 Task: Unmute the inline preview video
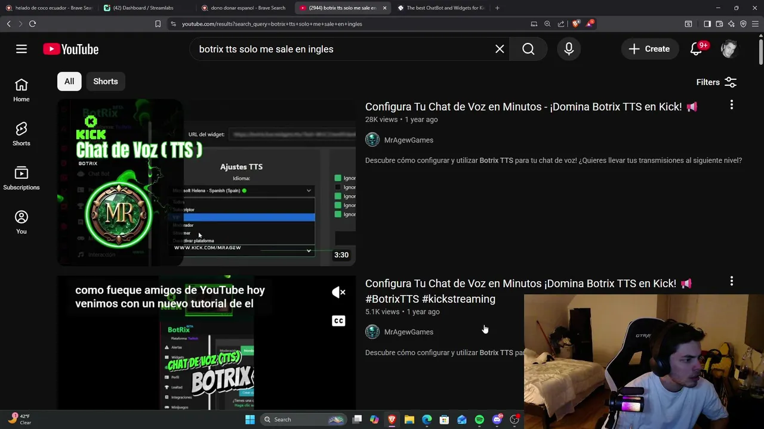tap(338, 292)
